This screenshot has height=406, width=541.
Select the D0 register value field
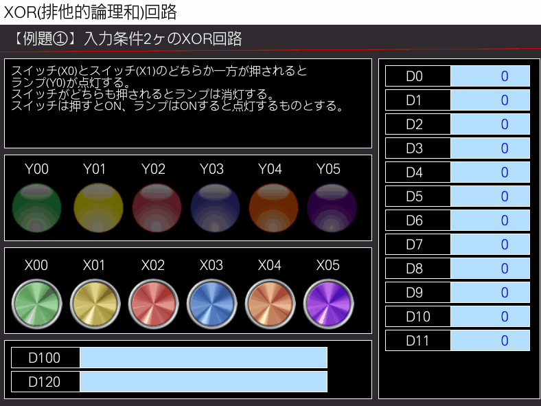[x=490, y=76]
